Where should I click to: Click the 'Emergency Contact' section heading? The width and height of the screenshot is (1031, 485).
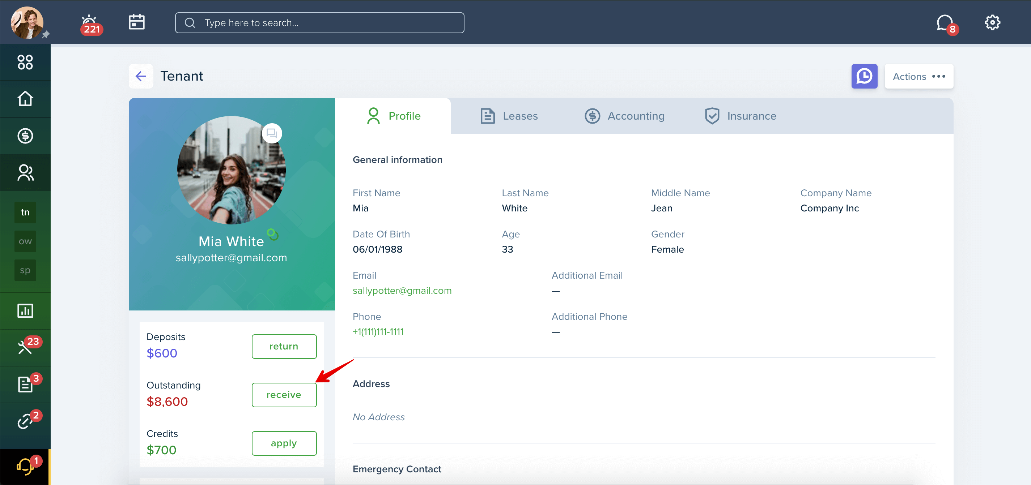pos(396,469)
